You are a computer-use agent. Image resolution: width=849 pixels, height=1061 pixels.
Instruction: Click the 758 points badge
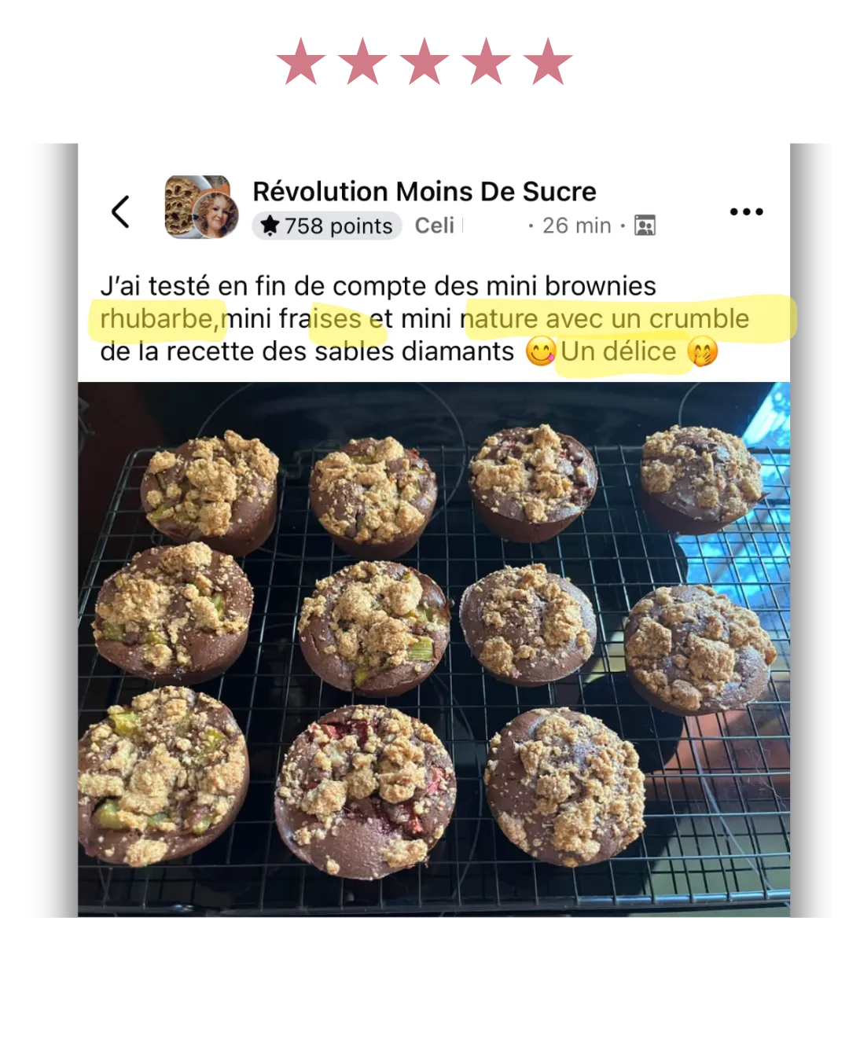[x=327, y=226]
